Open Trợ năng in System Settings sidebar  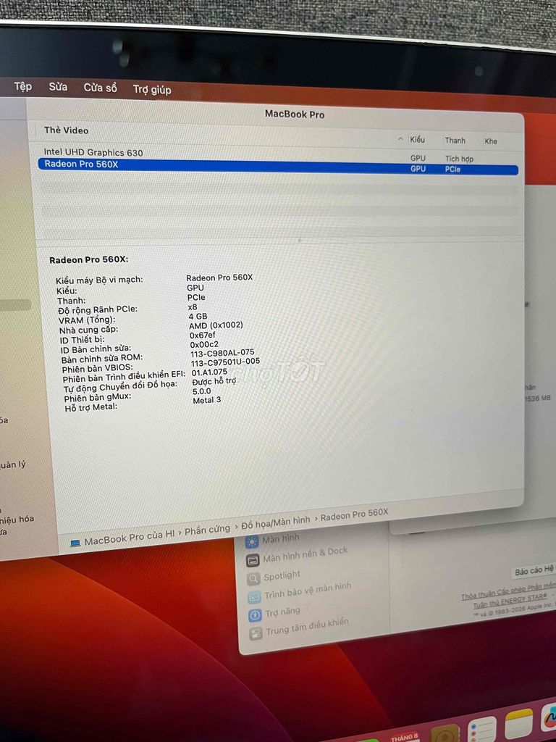[x=283, y=612]
